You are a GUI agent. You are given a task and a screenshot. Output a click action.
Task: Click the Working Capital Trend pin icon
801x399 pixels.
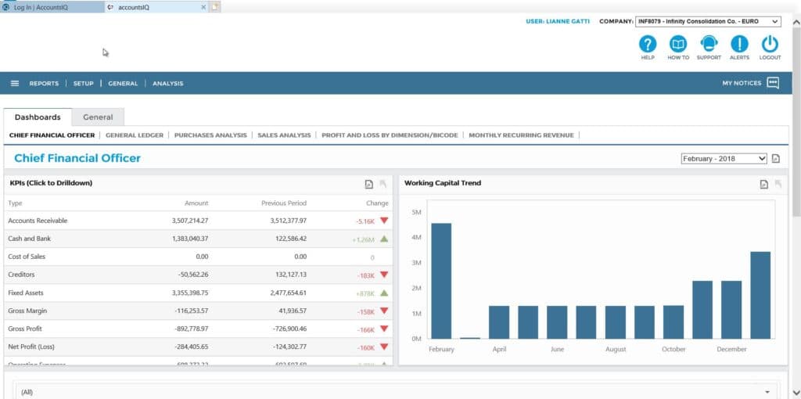[x=778, y=185]
